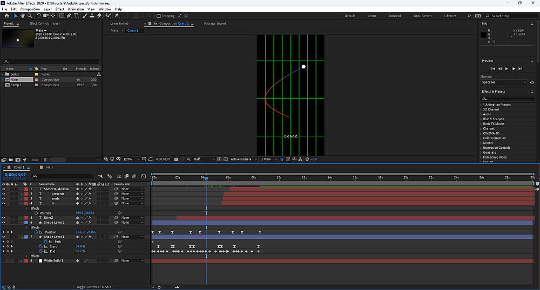
Task: Click the red label color of Sameera Moussa layer
Action: [26, 189]
